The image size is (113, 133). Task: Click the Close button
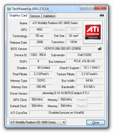(96, 123)
